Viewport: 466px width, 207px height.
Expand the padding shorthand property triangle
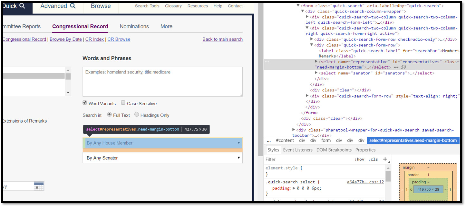click(x=294, y=188)
